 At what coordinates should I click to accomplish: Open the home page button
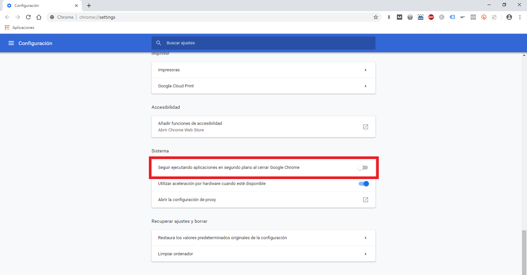click(x=39, y=17)
